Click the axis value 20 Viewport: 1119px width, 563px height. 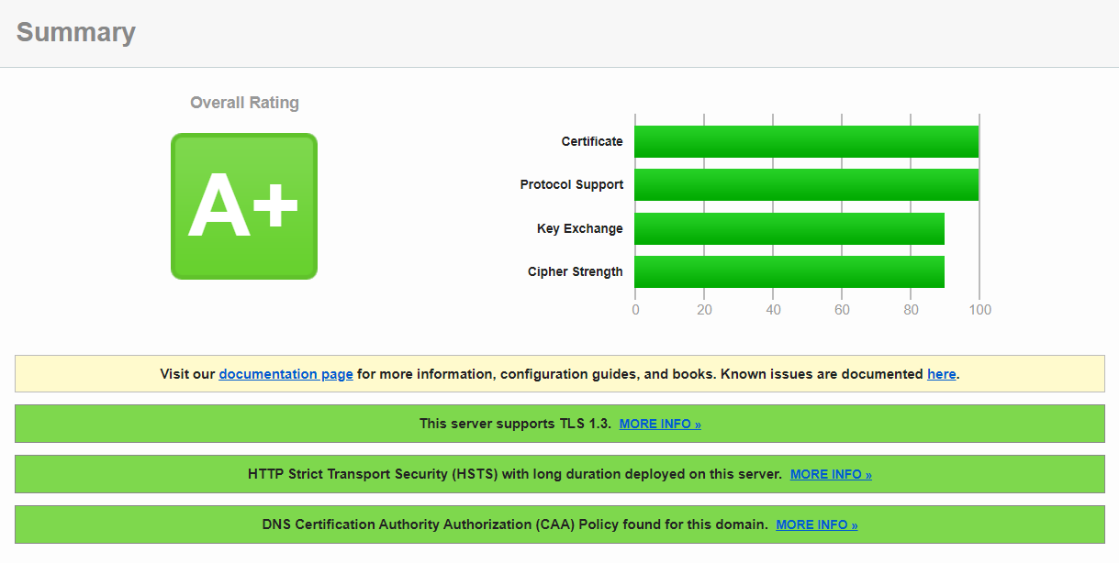coord(704,310)
